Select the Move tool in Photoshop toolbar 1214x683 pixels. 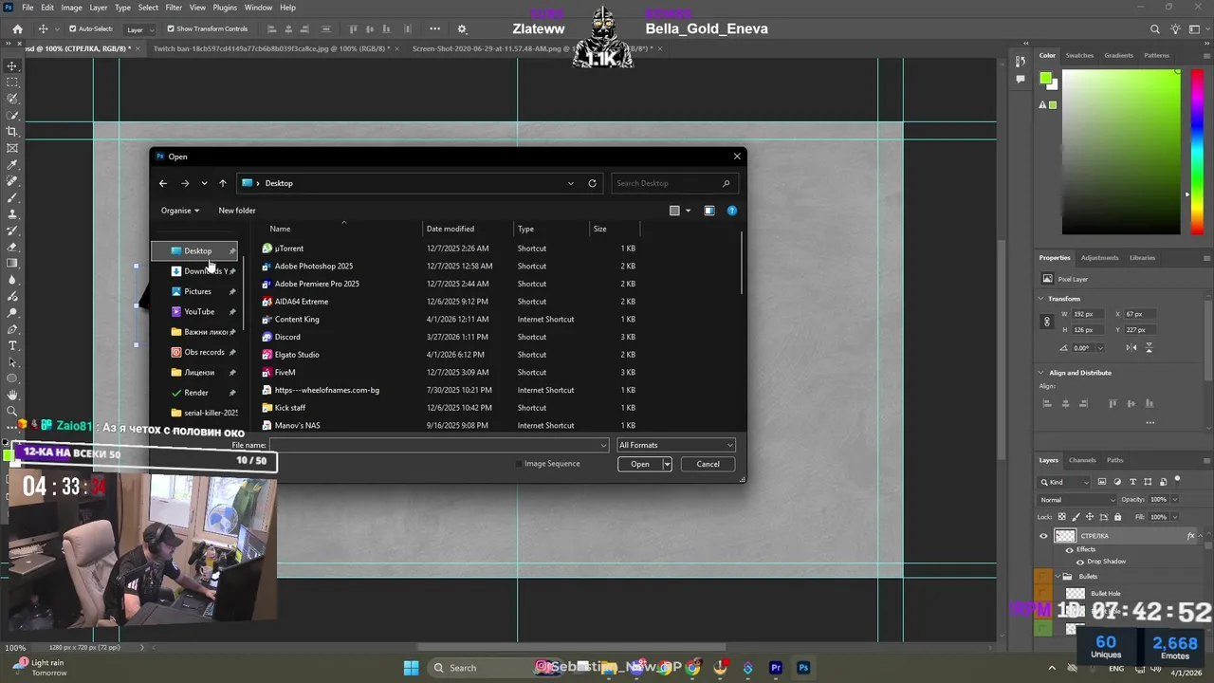tap(12, 65)
